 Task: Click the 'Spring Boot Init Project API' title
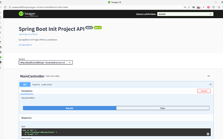pyautogui.click(x=52, y=29)
